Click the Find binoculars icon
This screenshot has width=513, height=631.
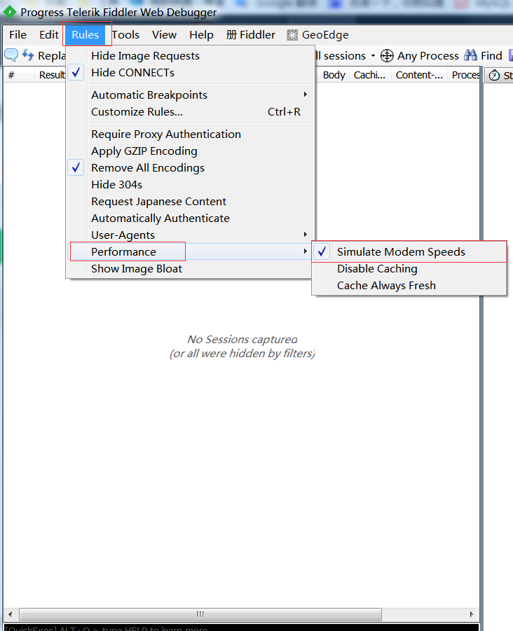point(470,55)
